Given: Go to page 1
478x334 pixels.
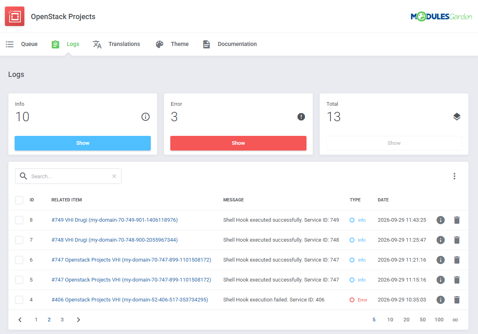Looking at the screenshot, I should [36, 320].
